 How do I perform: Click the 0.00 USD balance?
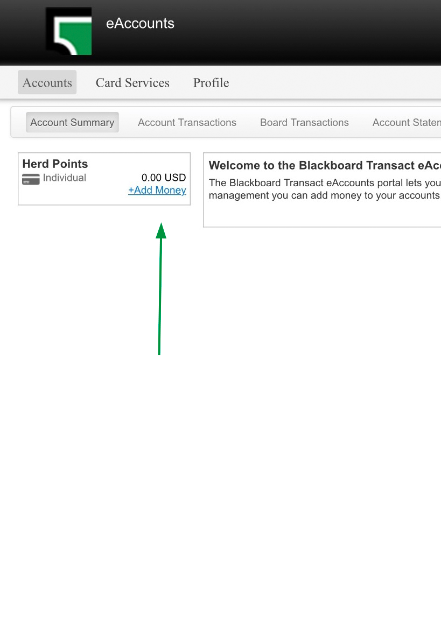[x=164, y=178]
